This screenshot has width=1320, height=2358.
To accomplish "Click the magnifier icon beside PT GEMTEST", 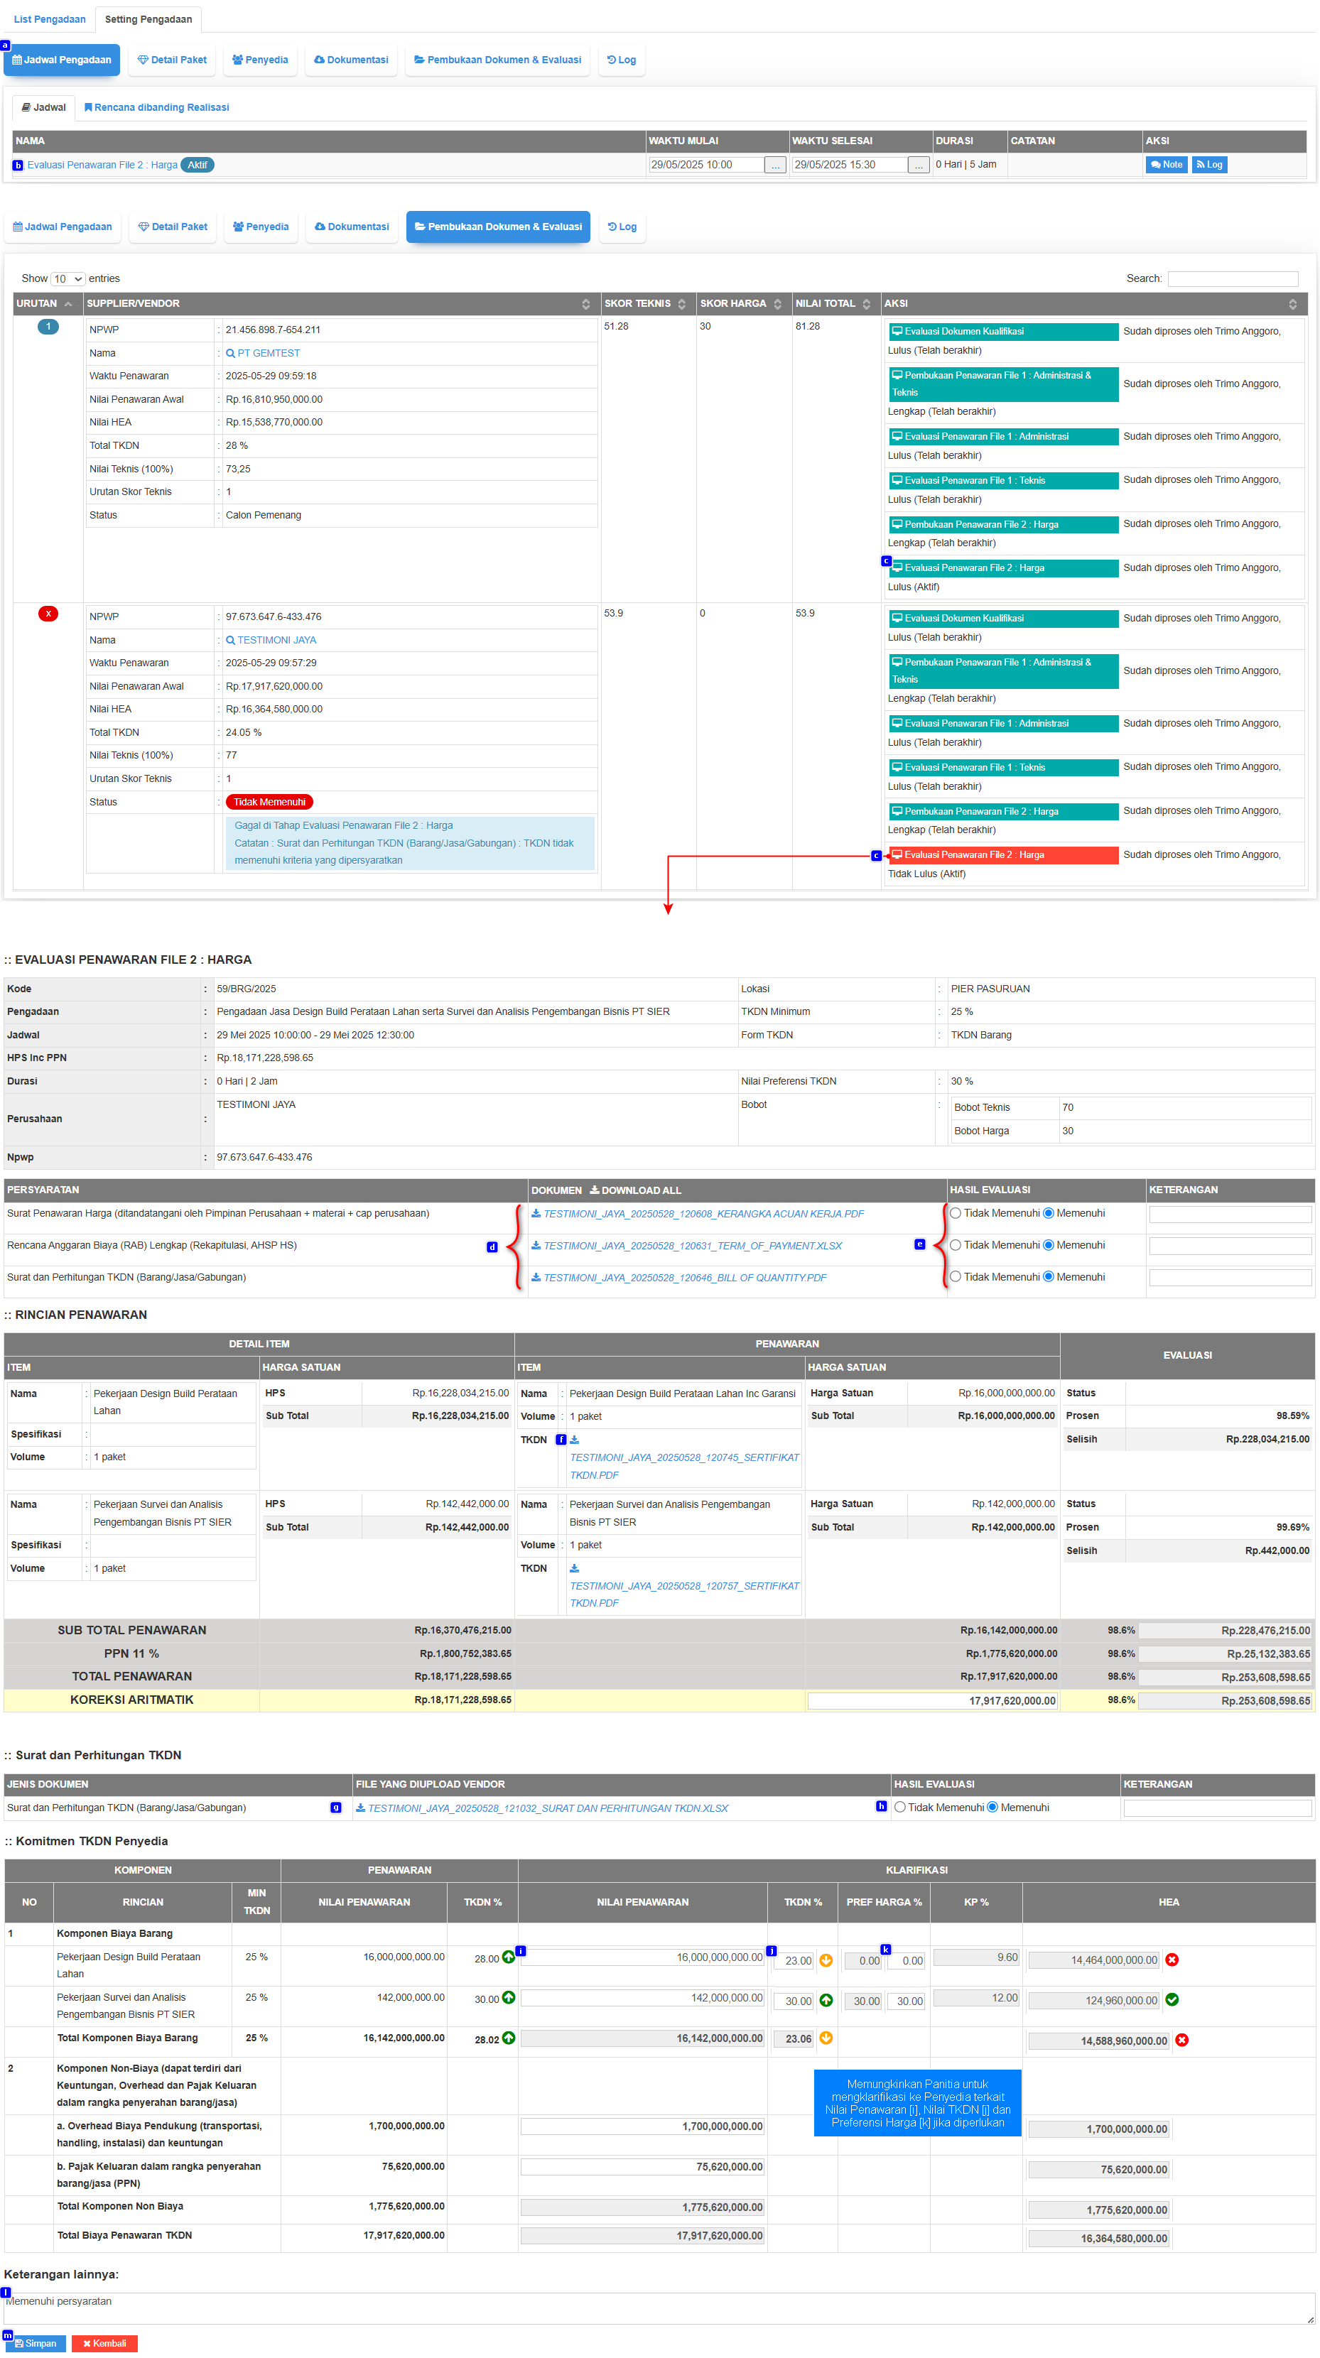I will [x=231, y=353].
